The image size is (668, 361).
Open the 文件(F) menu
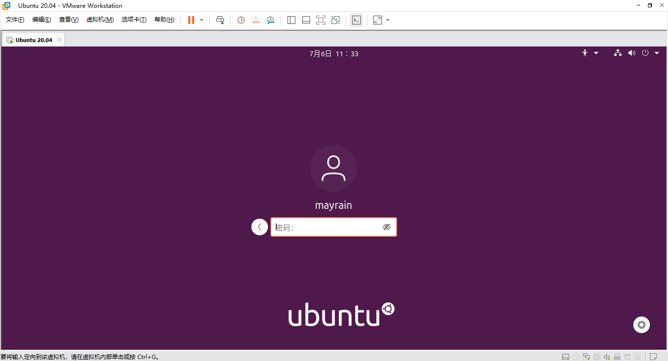15,20
